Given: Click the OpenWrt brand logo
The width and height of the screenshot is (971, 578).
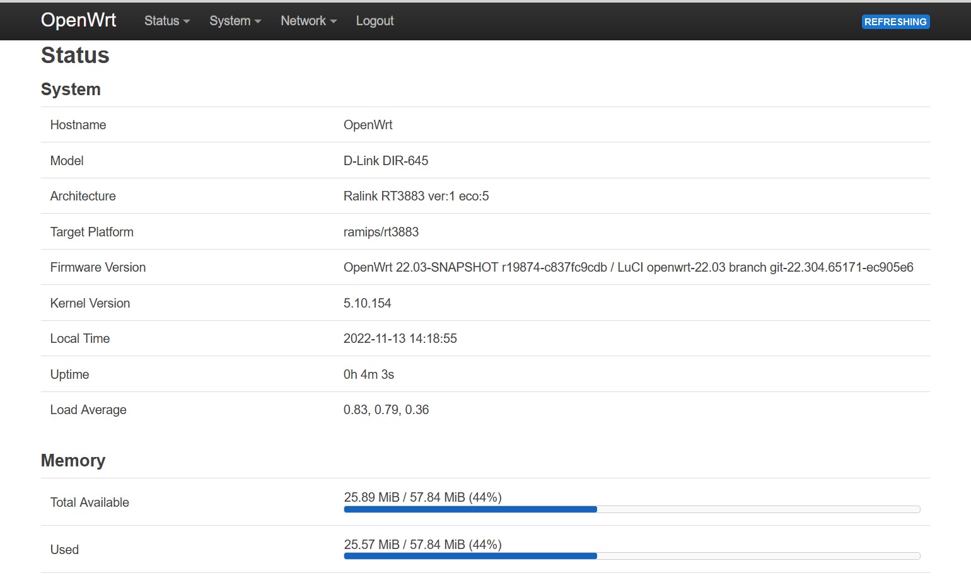Looking at the screenshot, I should [x=78, y=20].
